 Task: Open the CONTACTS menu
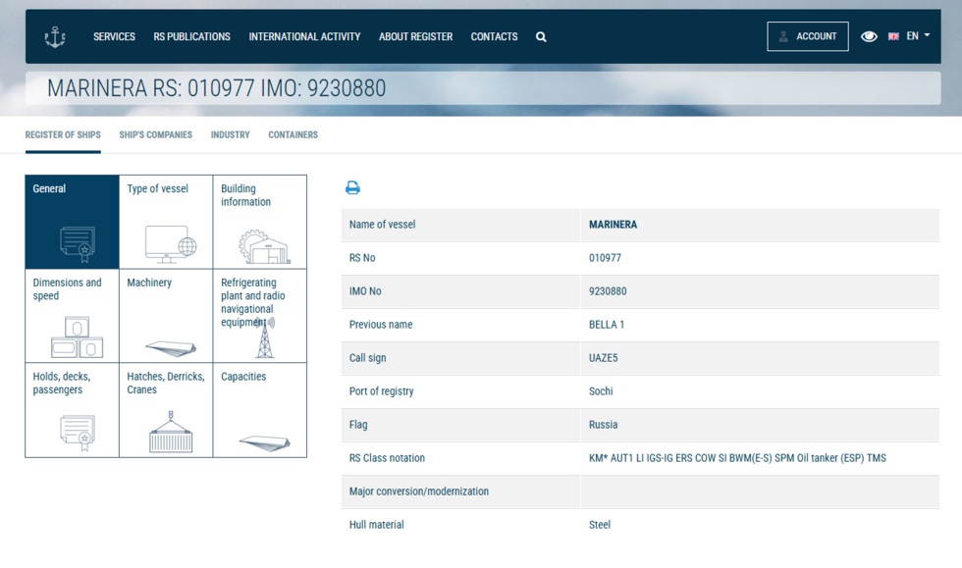[x=494, y=36]
